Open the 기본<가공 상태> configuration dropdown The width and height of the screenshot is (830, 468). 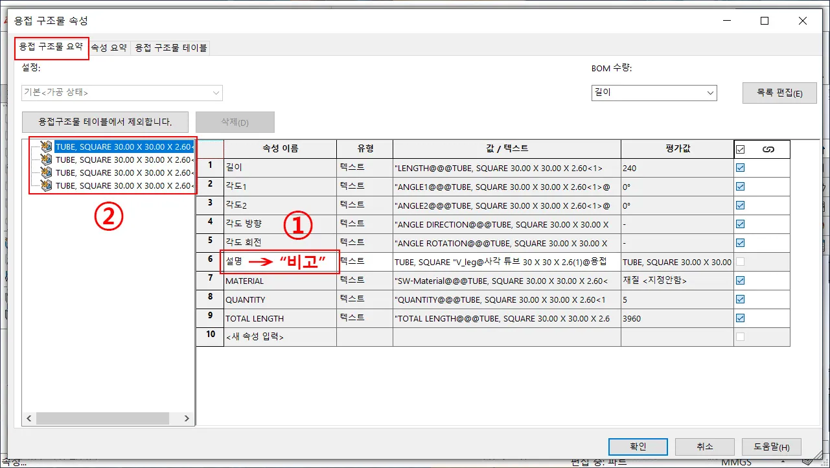(x=216, y=93)
